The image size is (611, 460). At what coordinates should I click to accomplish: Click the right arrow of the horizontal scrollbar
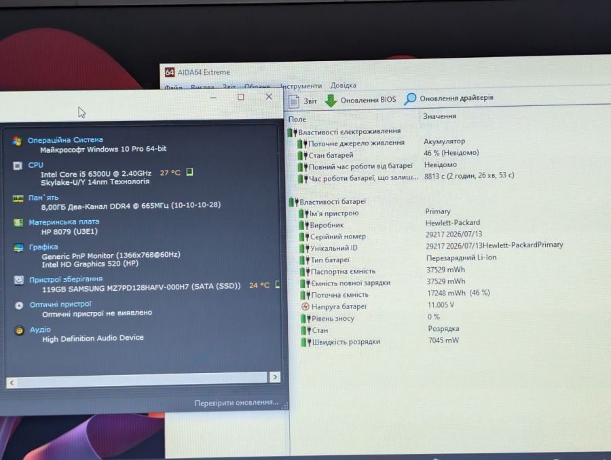click(275, 377)
